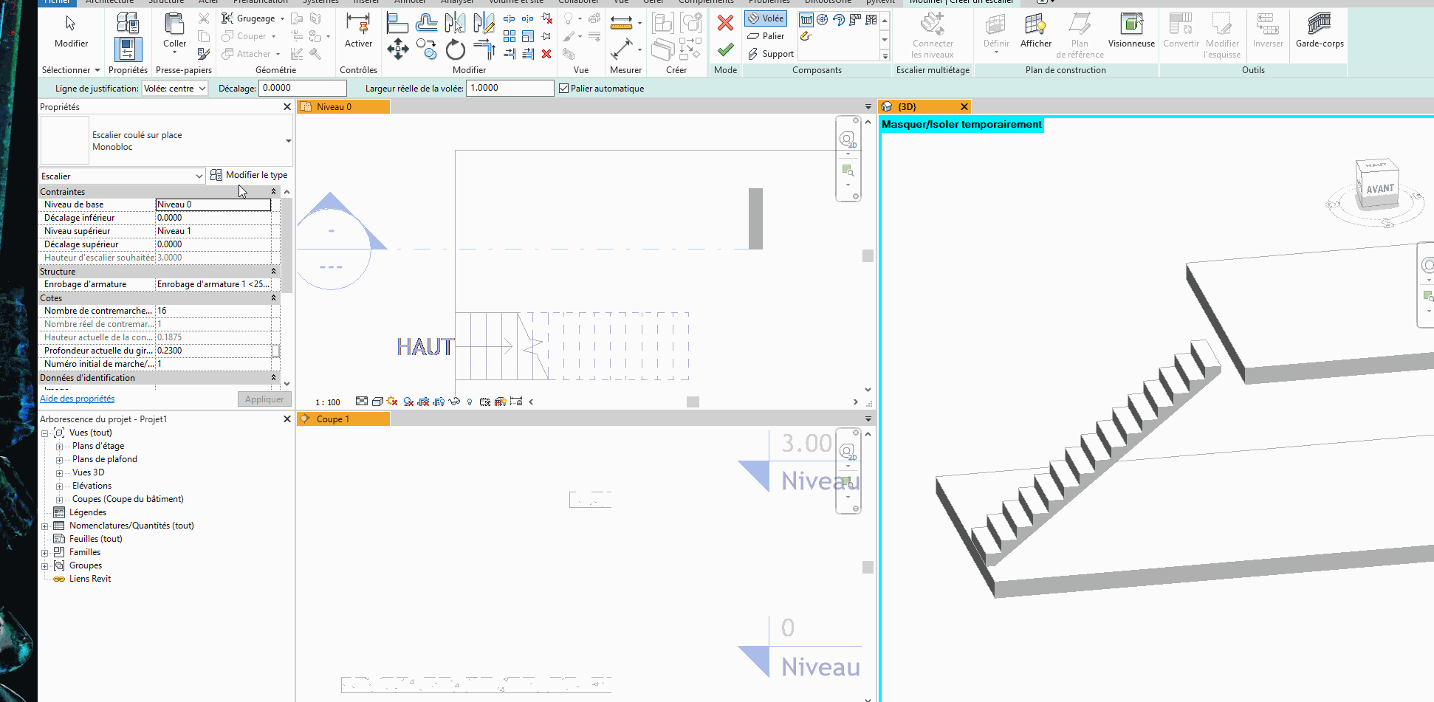Click the Largeur réelle de la volée field
Screen dimensions: 1434x702
(510, 88)
